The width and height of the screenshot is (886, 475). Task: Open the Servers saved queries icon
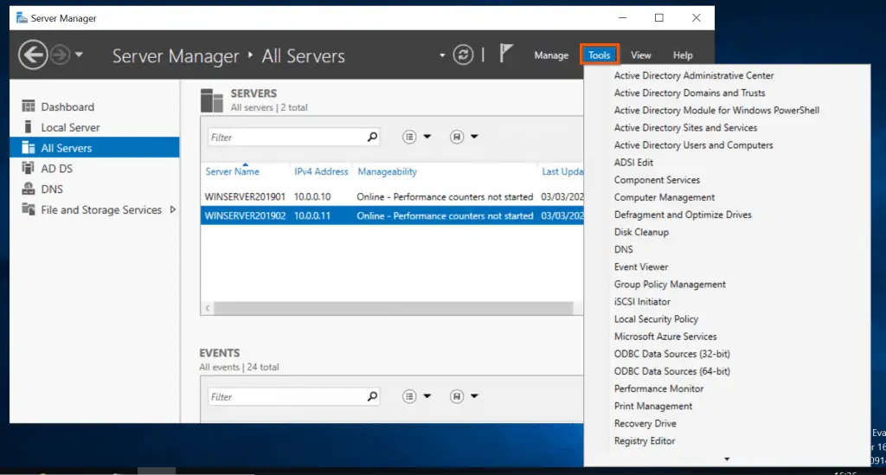[x=457, y=137]
